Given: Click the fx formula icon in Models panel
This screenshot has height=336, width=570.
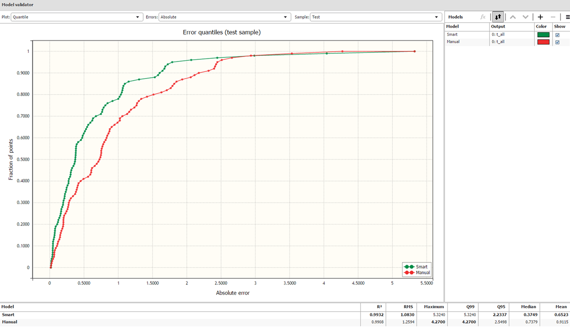Looking at the screenshot, I should [483, 17].
